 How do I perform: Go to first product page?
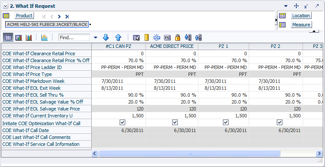coord(44,16)
